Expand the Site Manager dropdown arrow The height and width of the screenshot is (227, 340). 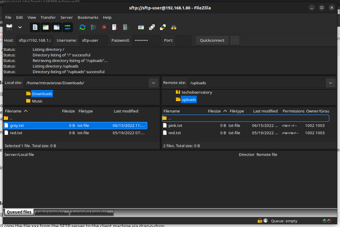(19, 27)
